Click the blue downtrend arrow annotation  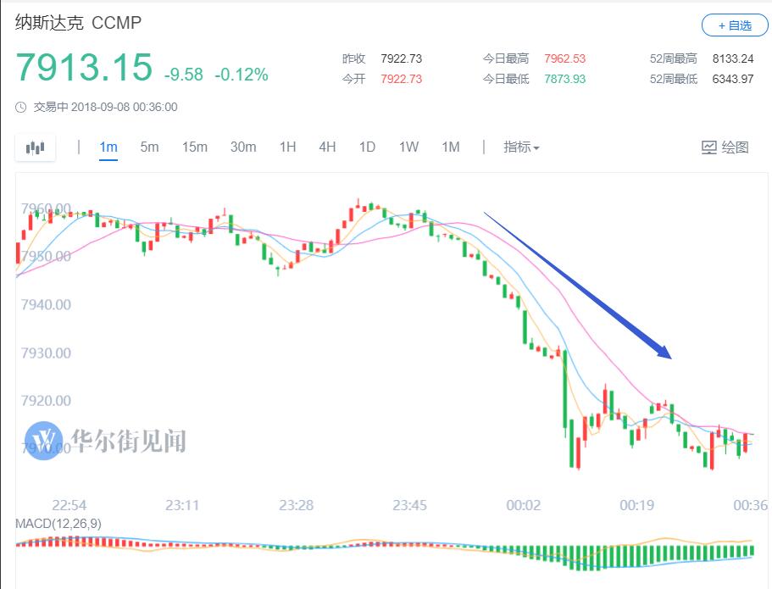pyautogui.click(x=578, y=286)
